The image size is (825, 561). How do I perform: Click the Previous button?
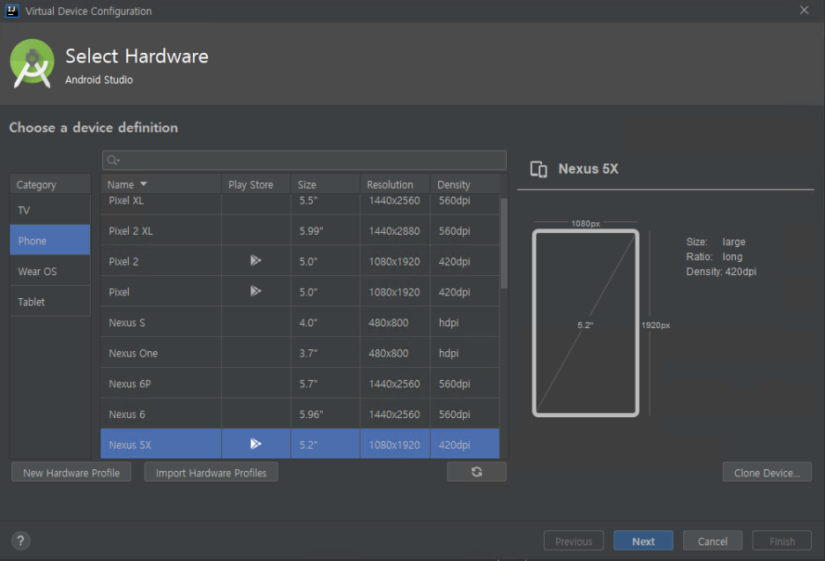click(x=574, y=541)
